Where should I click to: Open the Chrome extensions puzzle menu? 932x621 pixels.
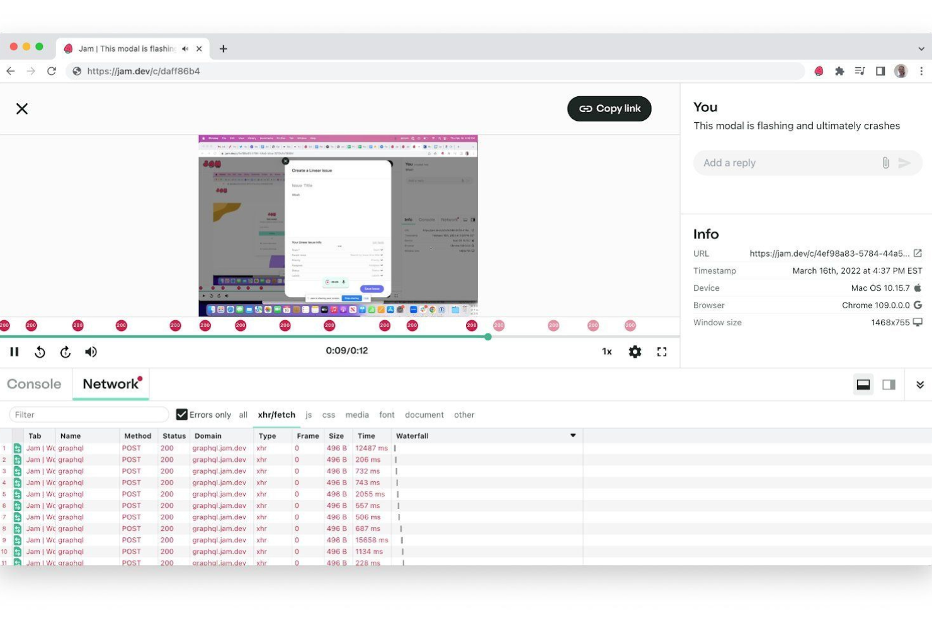[839, 70]
